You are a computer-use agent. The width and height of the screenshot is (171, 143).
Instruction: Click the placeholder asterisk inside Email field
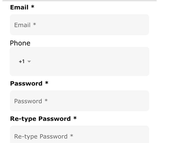[x=35, y=24]
